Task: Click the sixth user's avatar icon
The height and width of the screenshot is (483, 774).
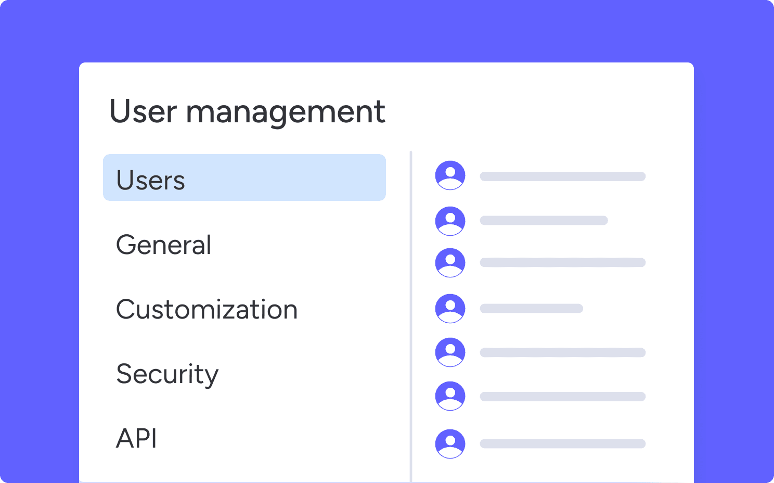Action: [x=450, y=396]
